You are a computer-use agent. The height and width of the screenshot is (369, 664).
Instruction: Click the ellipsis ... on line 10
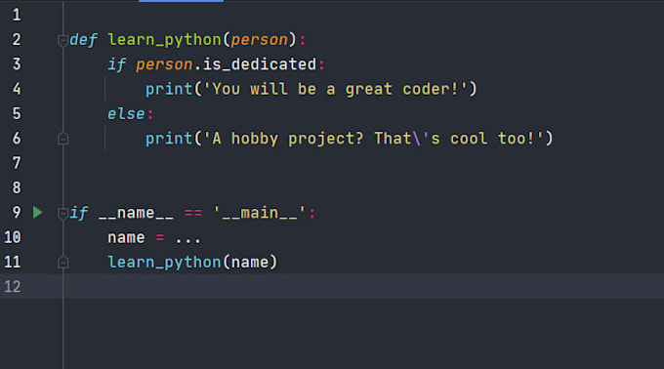click(x=188, y=240)
